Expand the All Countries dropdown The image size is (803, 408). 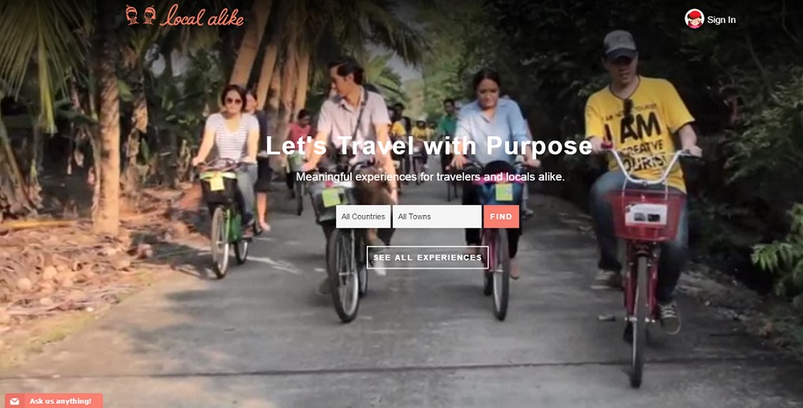[x=363, y=217]
